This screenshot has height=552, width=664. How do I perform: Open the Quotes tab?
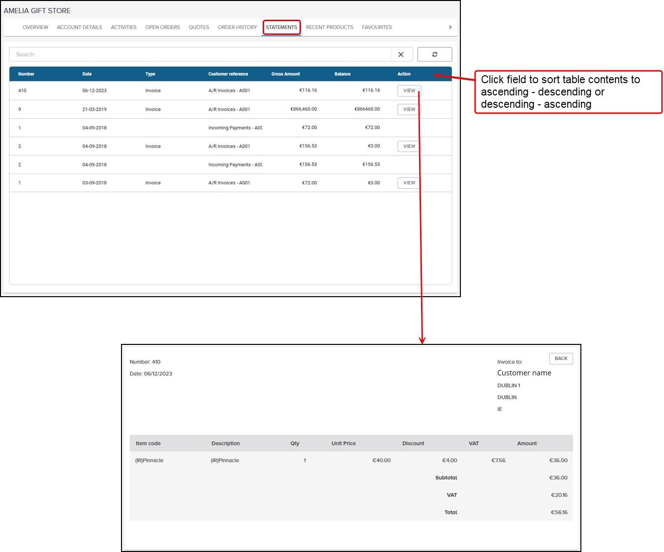[199, 28]
